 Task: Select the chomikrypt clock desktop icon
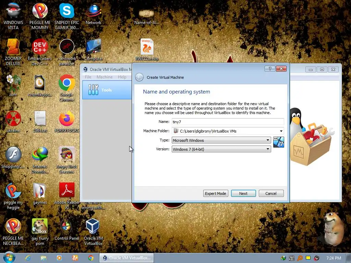[x=40, y=86]
